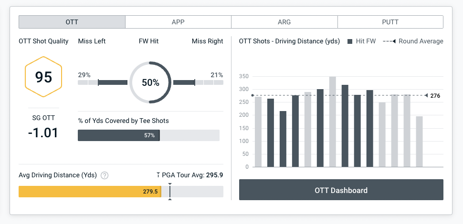
Task: Open the PUTT tab
Action: tap(390, 22)
